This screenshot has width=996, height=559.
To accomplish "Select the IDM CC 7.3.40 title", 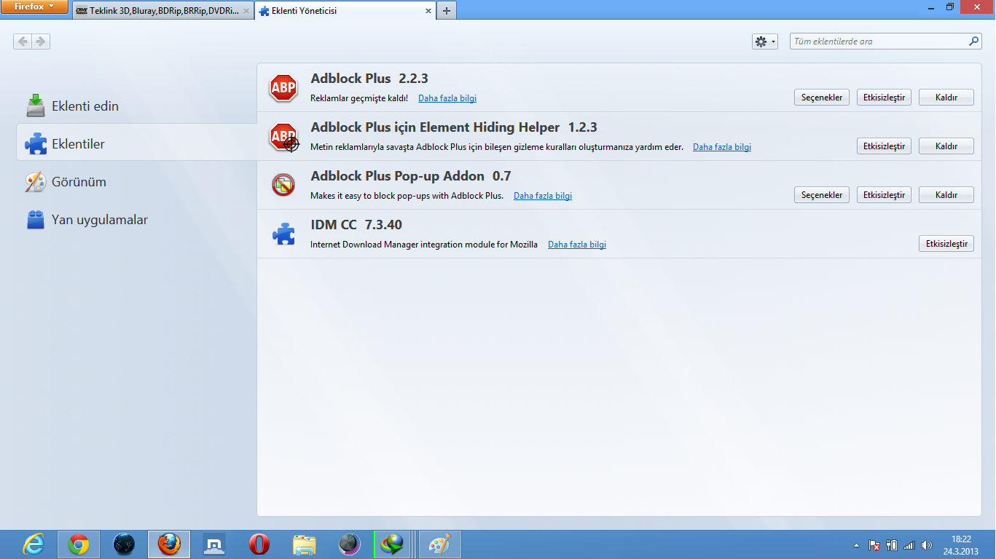I will [356, 225].
